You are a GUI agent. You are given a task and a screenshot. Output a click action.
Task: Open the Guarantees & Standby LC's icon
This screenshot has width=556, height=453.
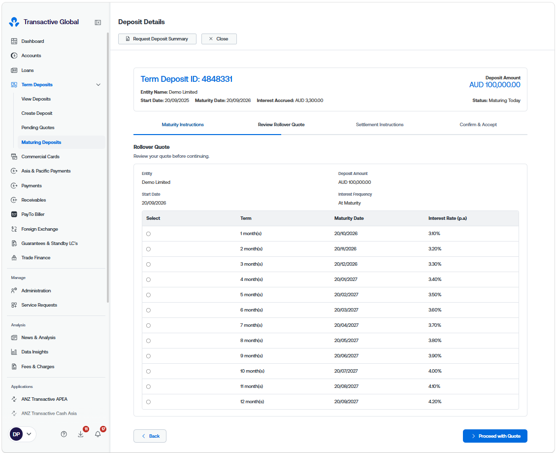[14, 244]
